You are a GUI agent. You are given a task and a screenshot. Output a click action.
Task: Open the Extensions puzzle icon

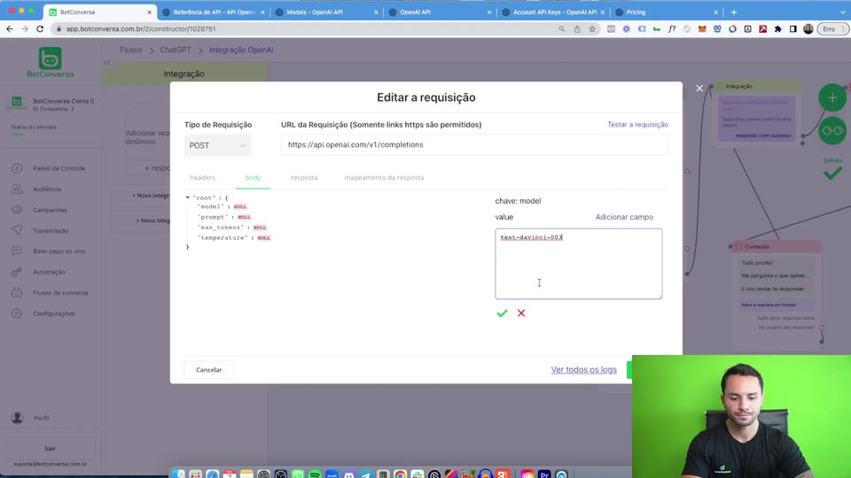click(x=777, y=28)
